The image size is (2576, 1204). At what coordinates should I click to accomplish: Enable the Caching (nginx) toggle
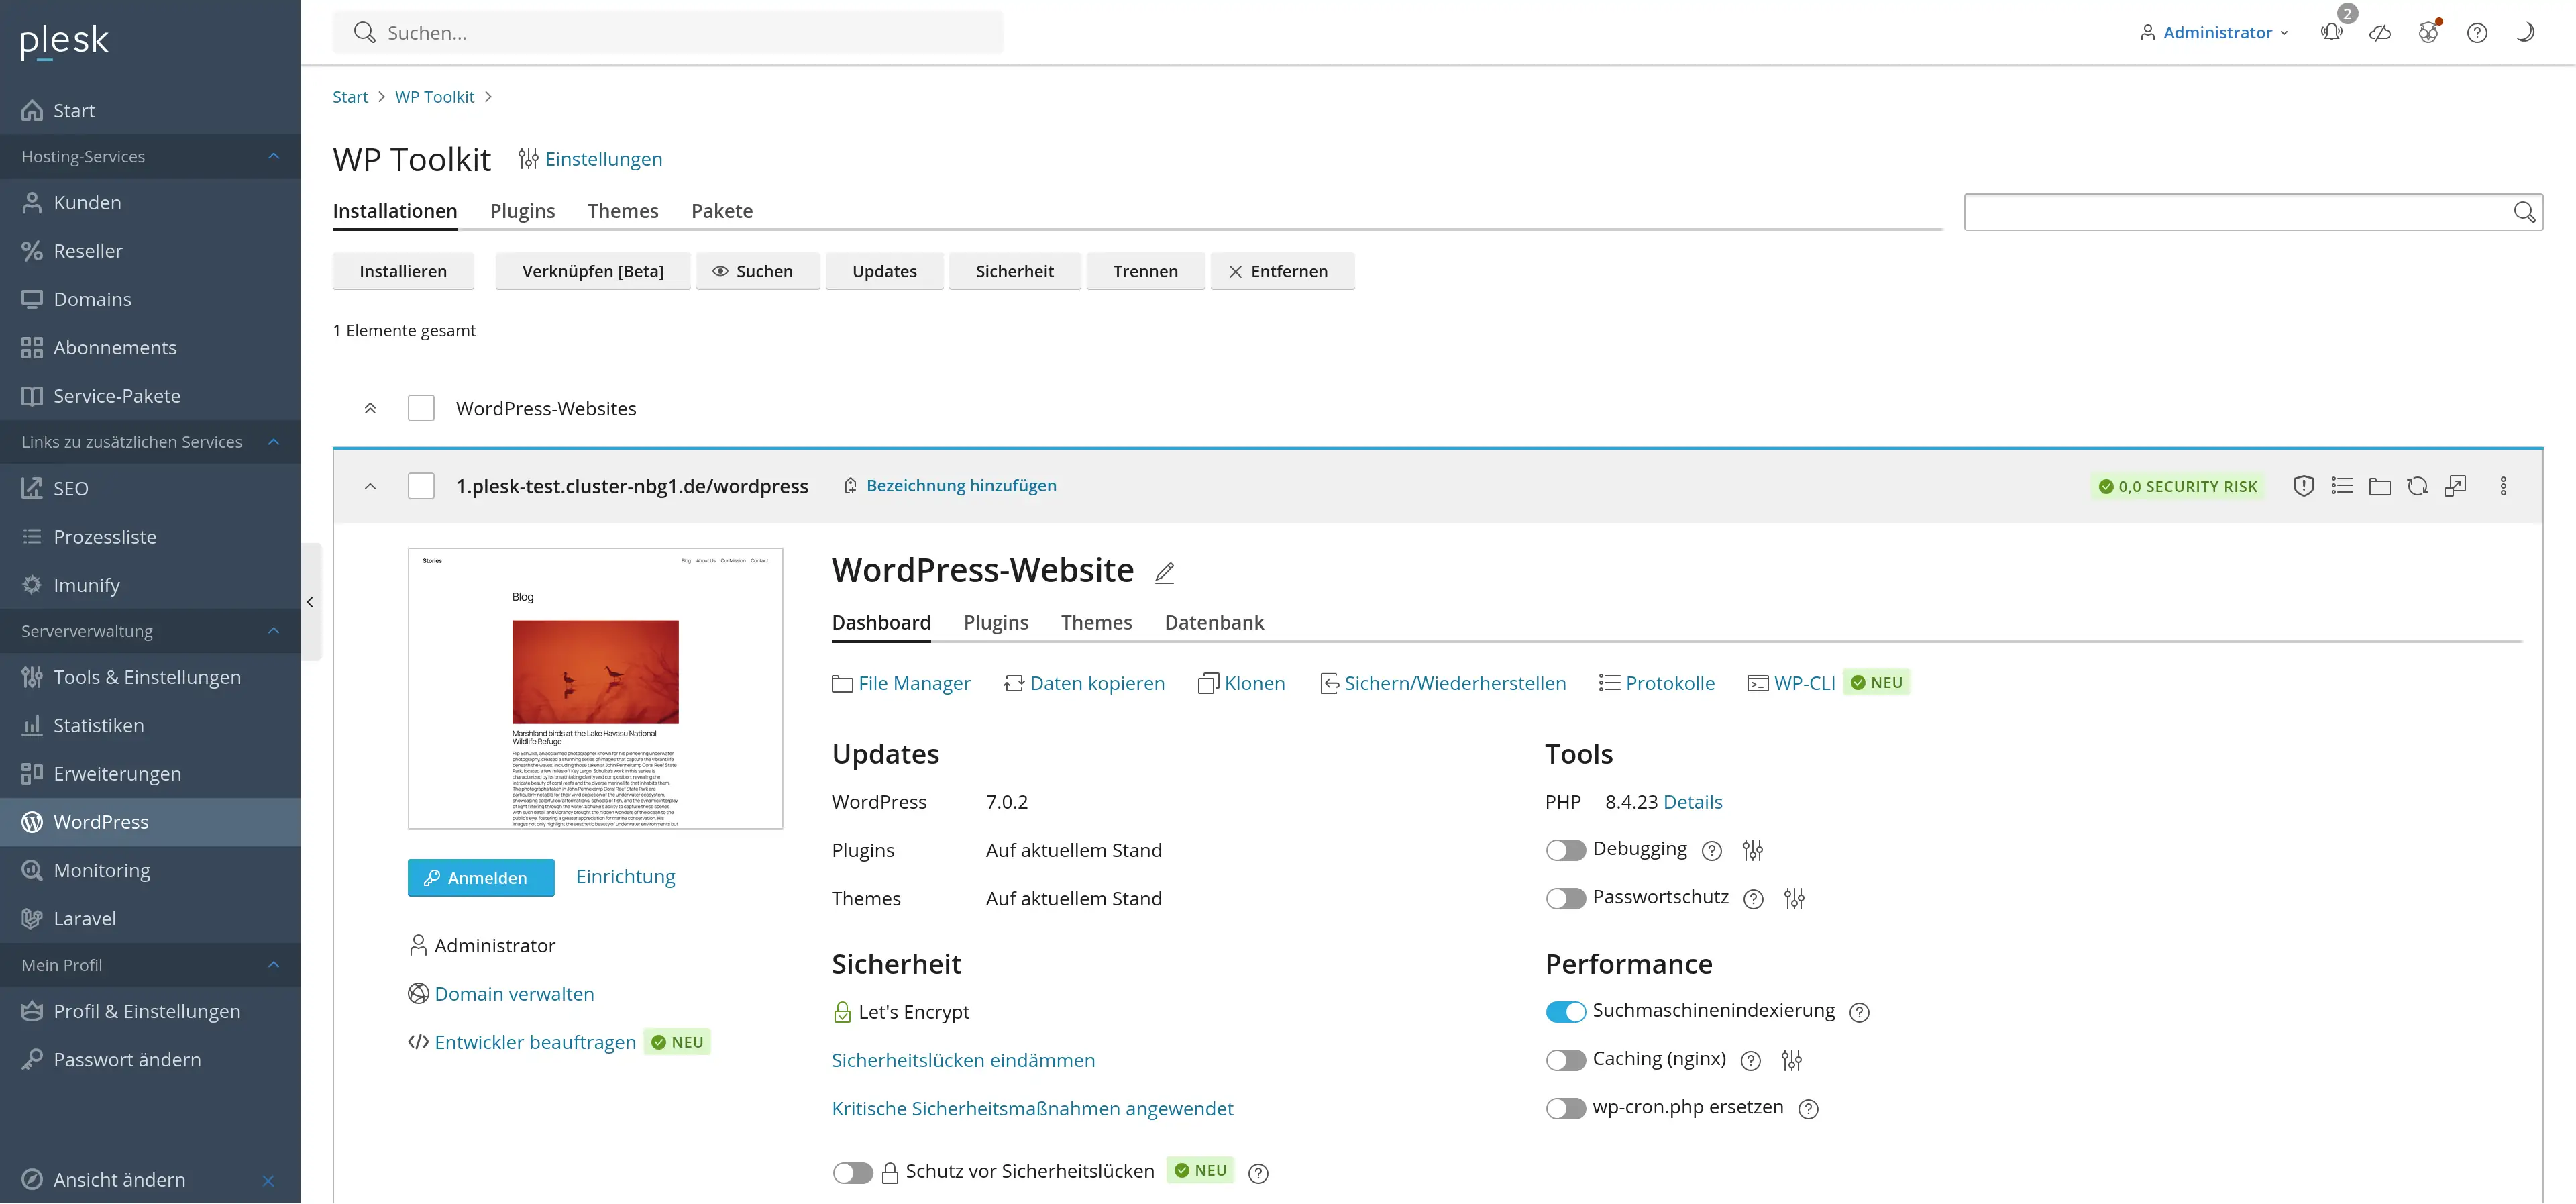(1565, 1060)
